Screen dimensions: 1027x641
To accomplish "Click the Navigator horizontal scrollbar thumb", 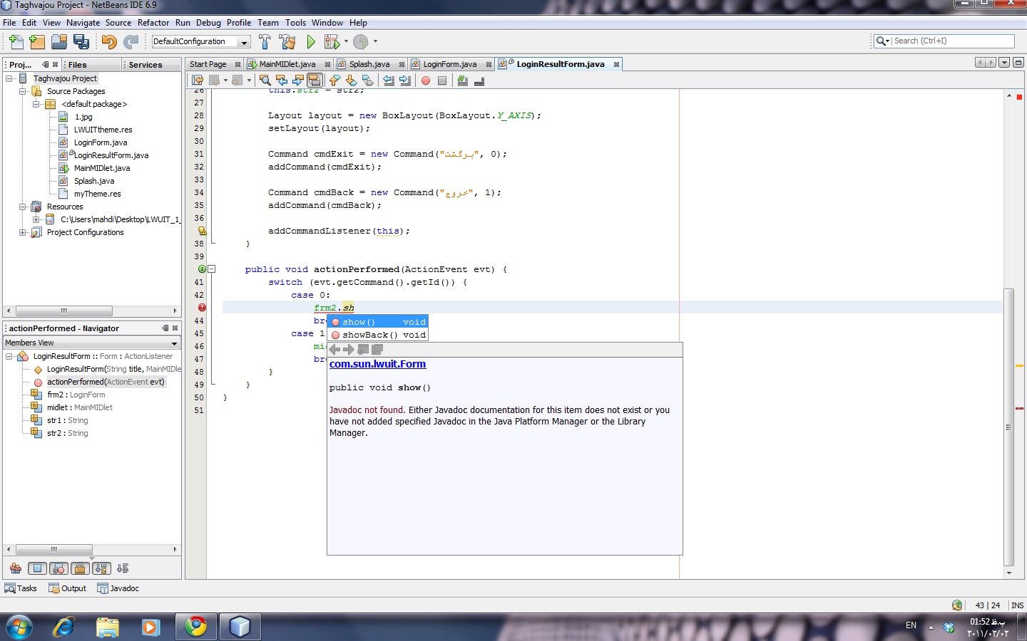I will (x=54, y=549).
